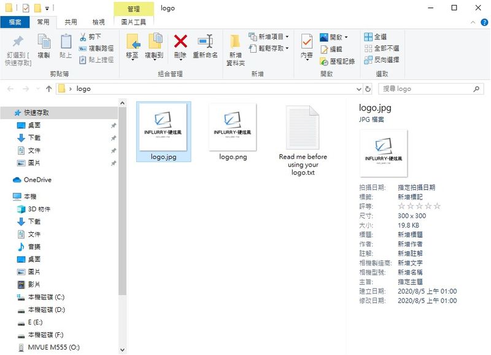Click the properties icon in title bar
Screen dimensions: 491x355
[x=26, y=8]
